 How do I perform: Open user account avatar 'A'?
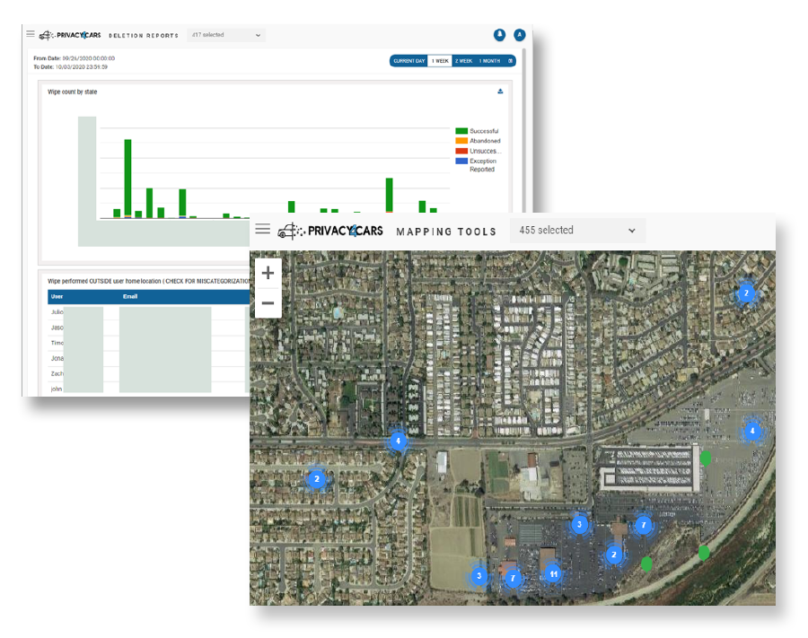click(x=520, y=34)
